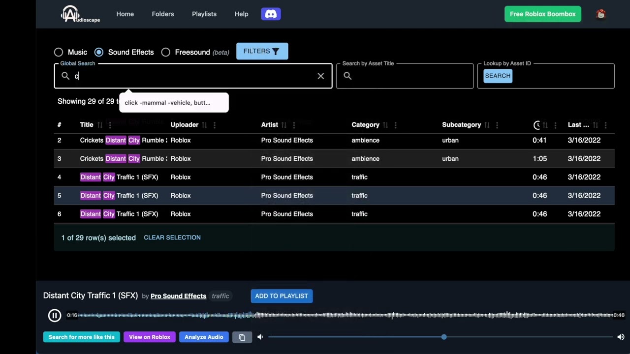Sort the Uploader column using arrows icon
This screenshot has width=630, height=354.
click(x=204, y=125)
